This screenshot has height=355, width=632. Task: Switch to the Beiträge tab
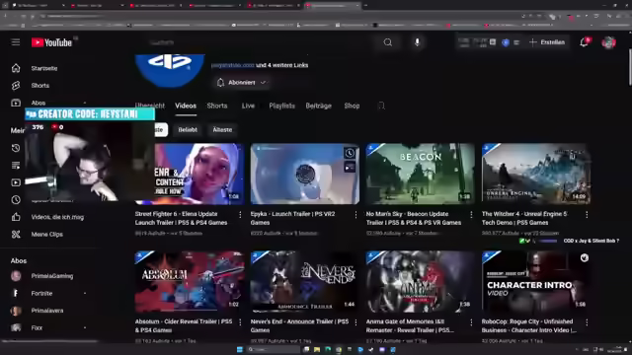318,106
